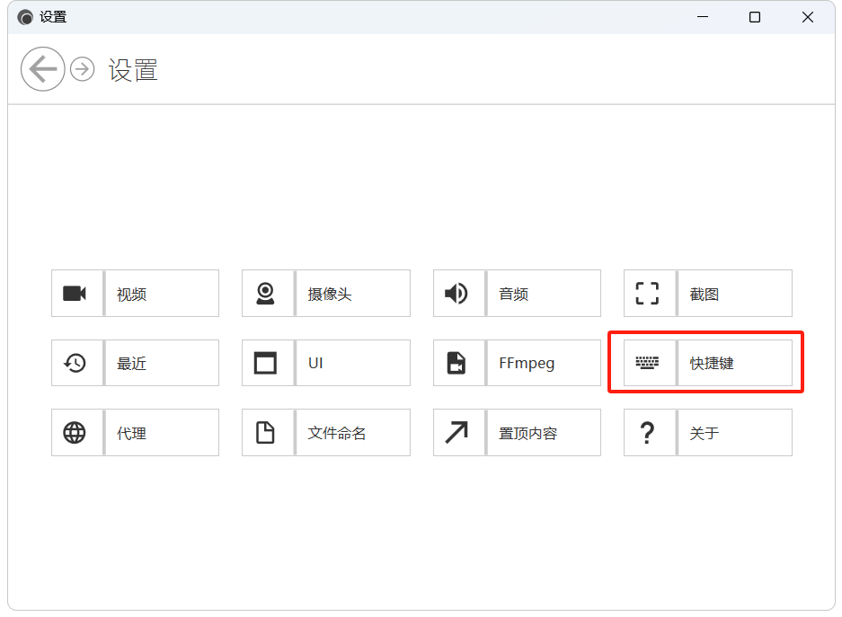Click the file naming document icon
Screen dimensions: 842x617
coord(265,433)
